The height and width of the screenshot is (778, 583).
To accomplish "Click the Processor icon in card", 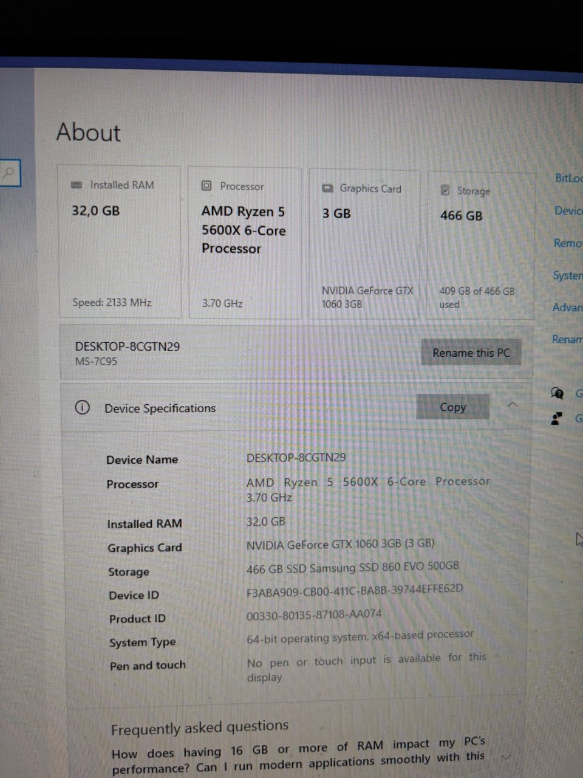I will 206,185.
